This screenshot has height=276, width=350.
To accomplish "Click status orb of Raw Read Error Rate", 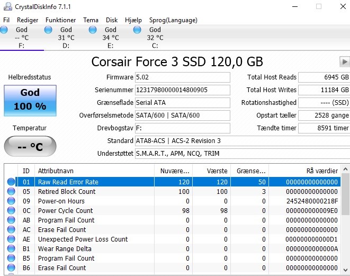I will [x=11, y=182].
